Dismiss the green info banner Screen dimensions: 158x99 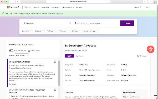coord(154,13)
